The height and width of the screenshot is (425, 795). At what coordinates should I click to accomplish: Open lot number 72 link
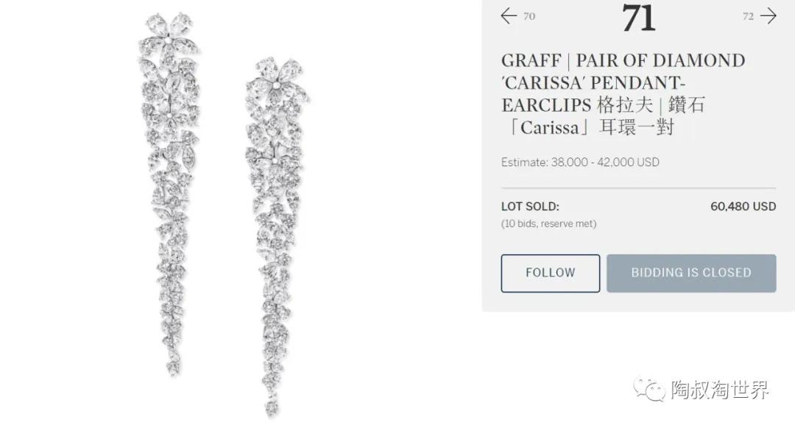coord(749,16)
